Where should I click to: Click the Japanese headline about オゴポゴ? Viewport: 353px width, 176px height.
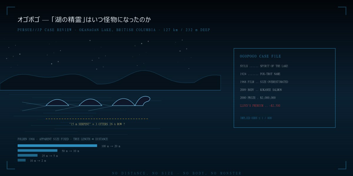[x=84, y=20]
